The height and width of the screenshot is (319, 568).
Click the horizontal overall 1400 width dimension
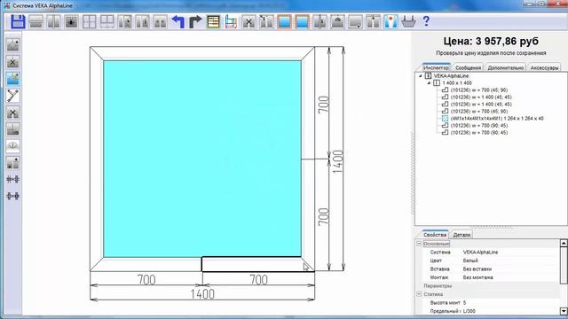pos(202,294)
